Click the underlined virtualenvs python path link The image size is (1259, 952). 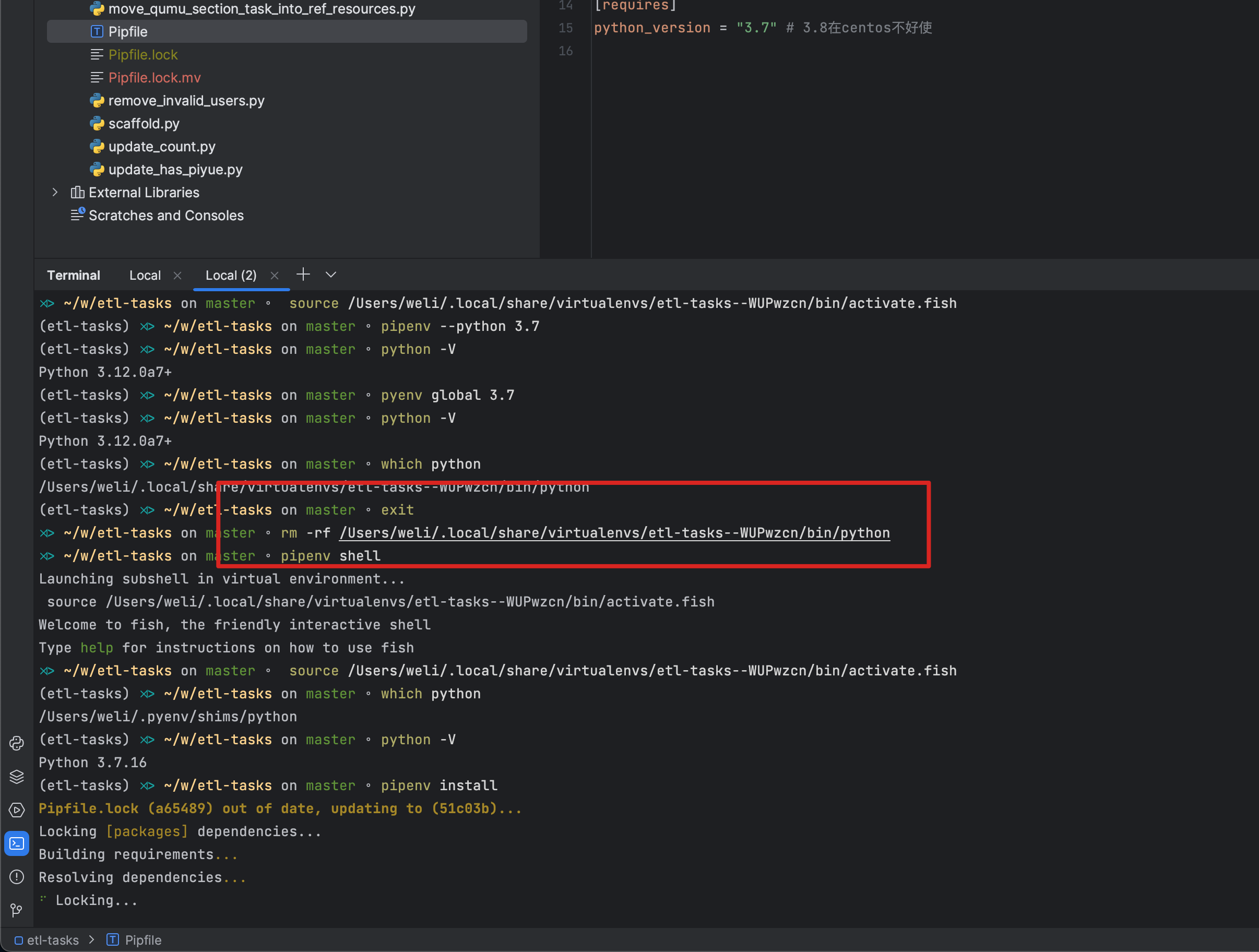614,532
